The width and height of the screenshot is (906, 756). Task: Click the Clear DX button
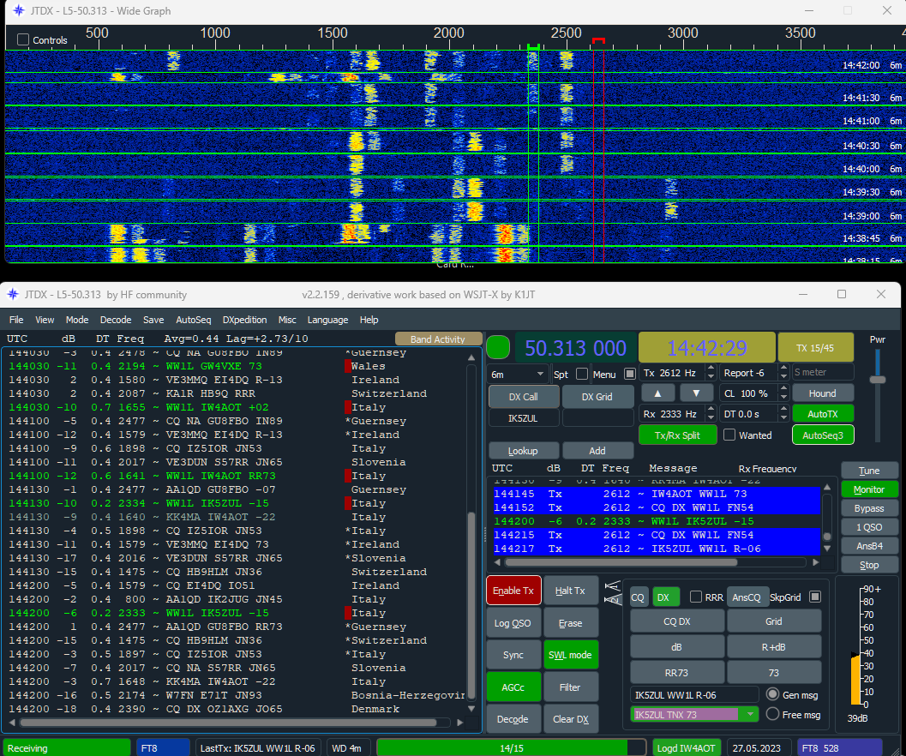[570, 719]
